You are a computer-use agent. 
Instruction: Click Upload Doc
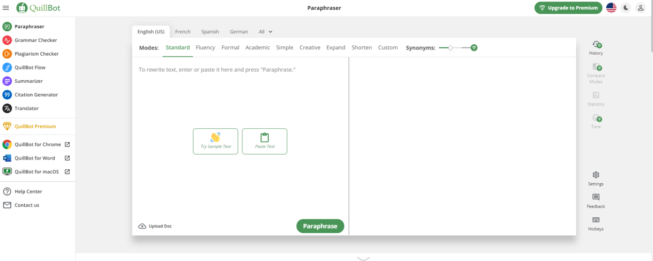coord(155,226)
